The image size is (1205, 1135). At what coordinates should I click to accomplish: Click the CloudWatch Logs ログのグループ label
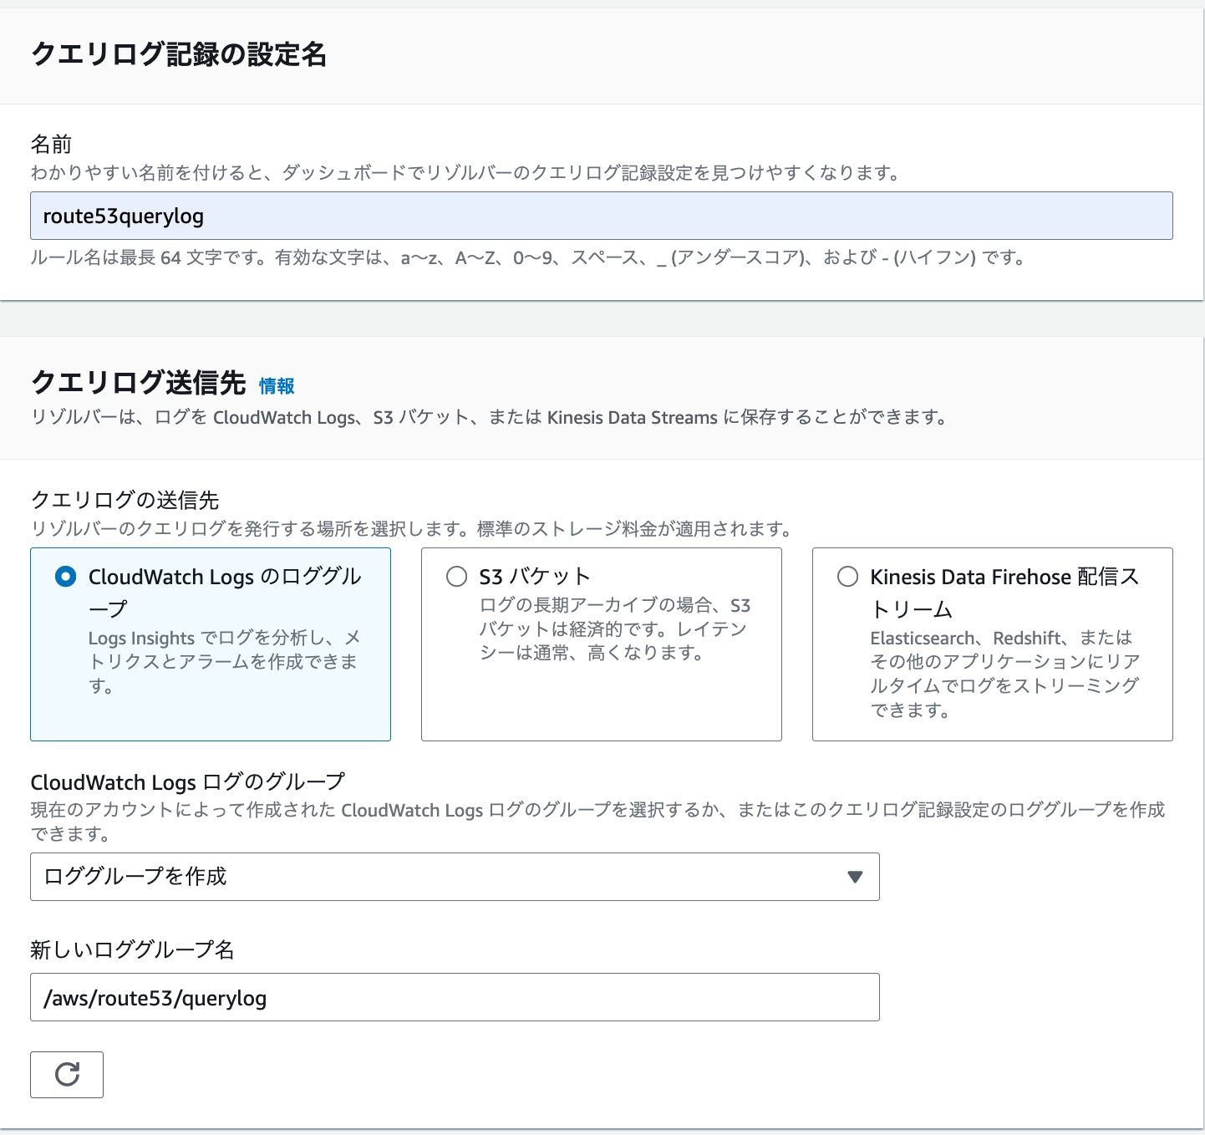click(x=187, y=782)
